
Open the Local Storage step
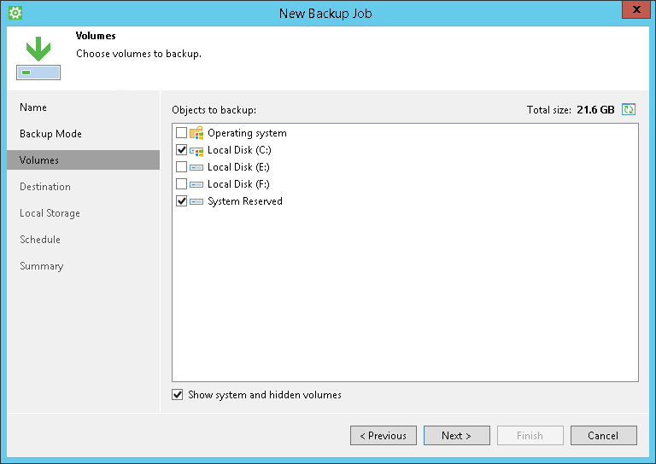click(83, 213)
